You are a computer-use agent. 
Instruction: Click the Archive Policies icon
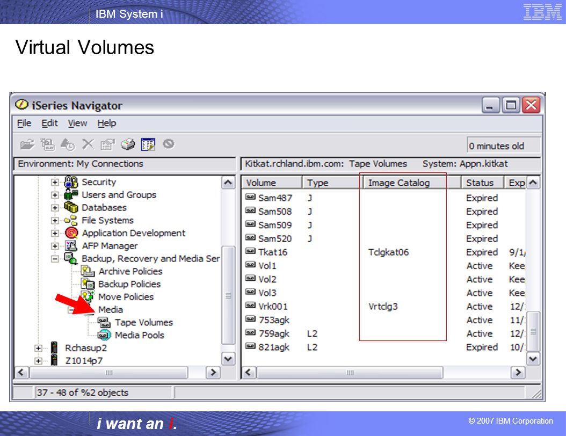coord(88,271)
